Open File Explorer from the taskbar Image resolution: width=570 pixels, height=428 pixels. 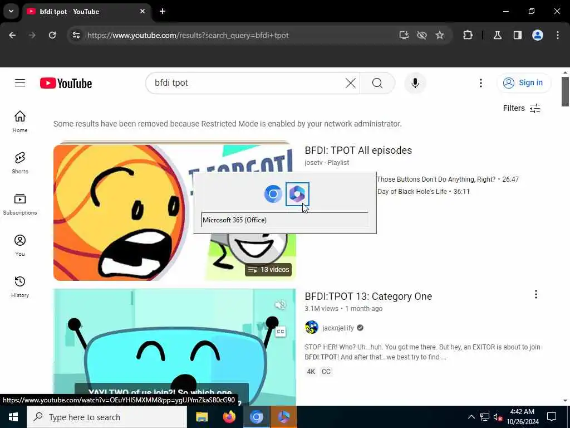click(202, 417)
